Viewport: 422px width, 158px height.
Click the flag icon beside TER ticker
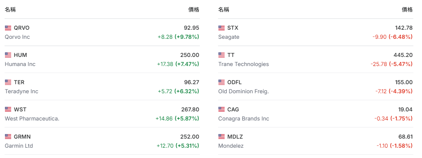click(8, 82)
